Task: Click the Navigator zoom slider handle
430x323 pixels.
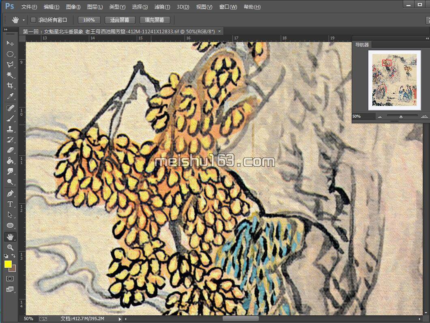Action: tap(401, 117)
